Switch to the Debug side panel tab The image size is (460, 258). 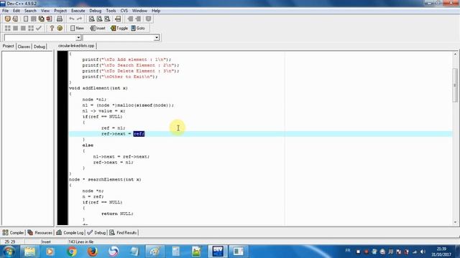coord(40,47)
